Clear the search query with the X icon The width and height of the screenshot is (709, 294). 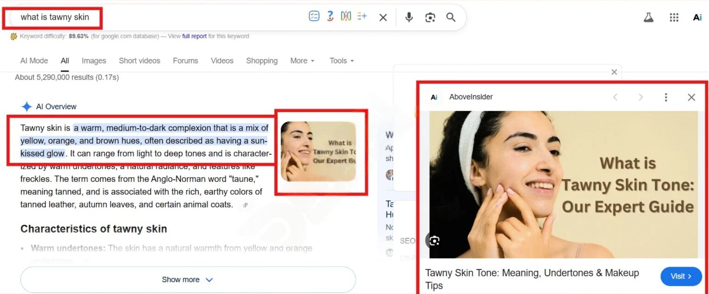(383, 17)
